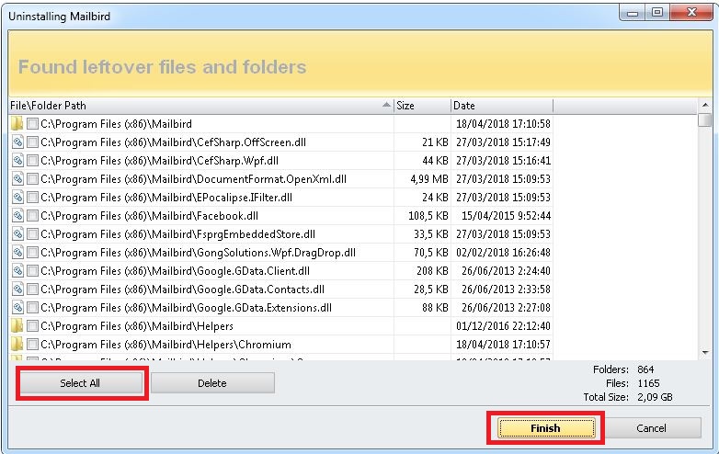Click Files count 1165
719x454 pixels.
(x=648, y=383)
